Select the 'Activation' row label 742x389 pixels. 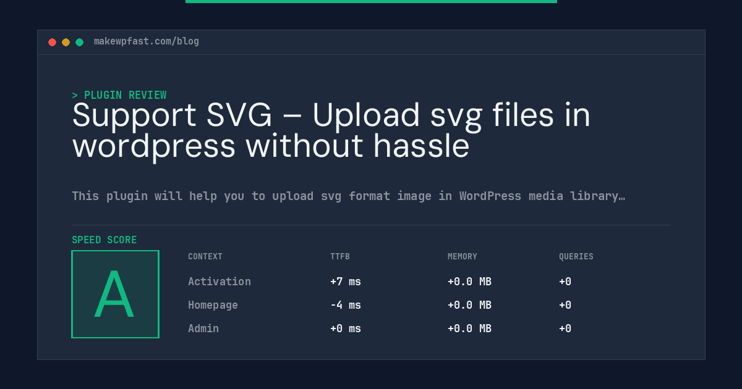point(220,282)
